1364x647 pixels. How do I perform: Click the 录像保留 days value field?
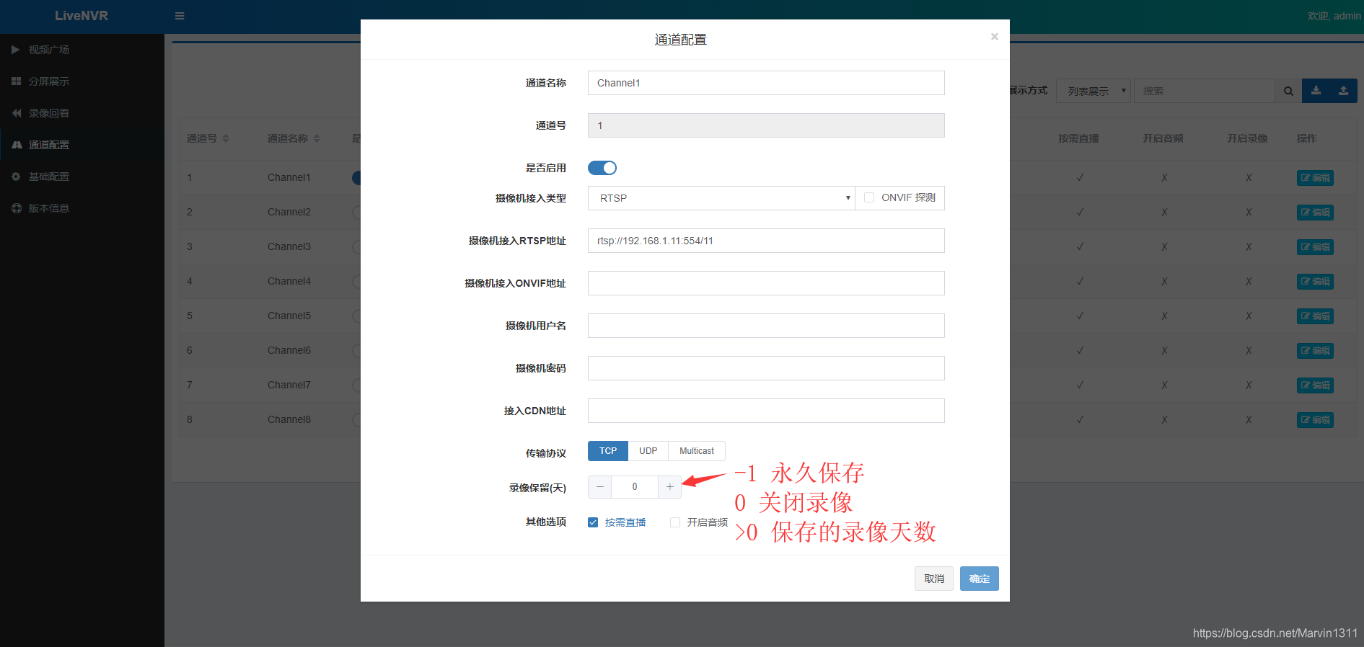(635, 487)
